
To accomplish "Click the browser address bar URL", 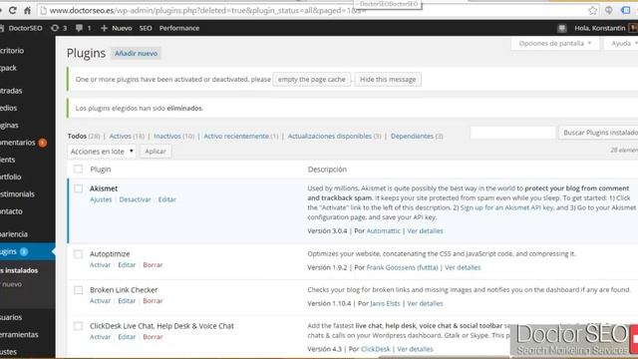I will [x=207, y=11].
